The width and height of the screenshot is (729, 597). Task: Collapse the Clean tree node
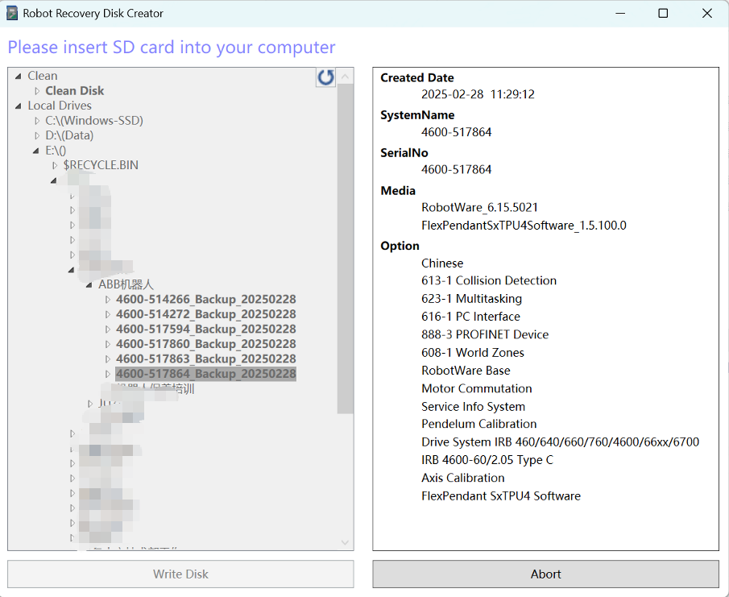(x=19, y=77)
